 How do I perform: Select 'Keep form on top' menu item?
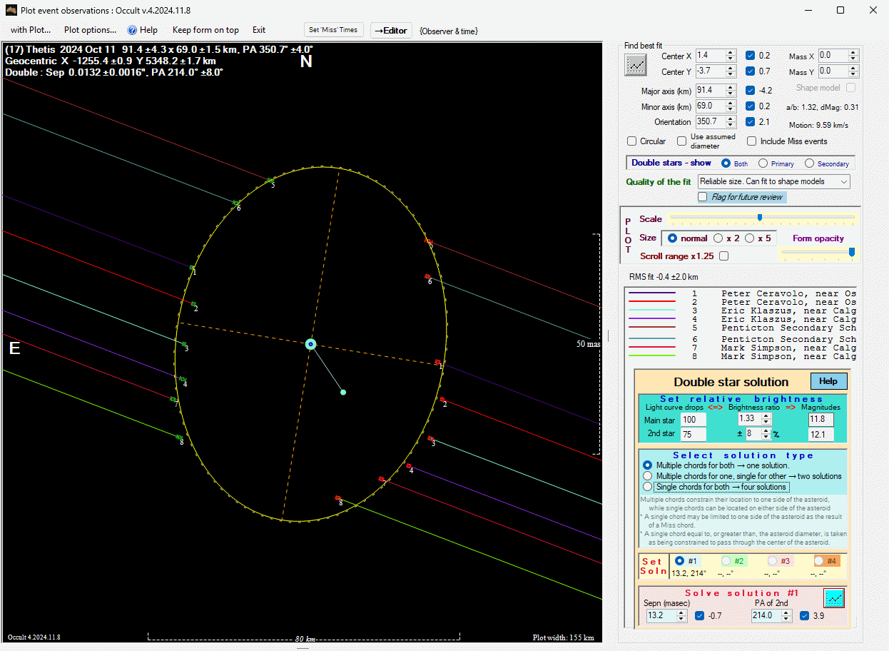pyautogui.click(x=205, y=30)
